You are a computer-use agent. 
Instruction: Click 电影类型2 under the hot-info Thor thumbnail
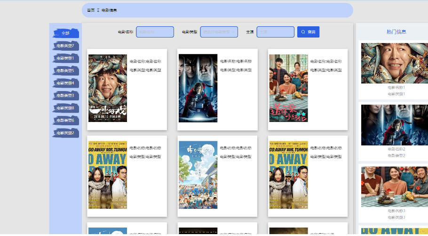pyautogui.click(x=396, y=156)
